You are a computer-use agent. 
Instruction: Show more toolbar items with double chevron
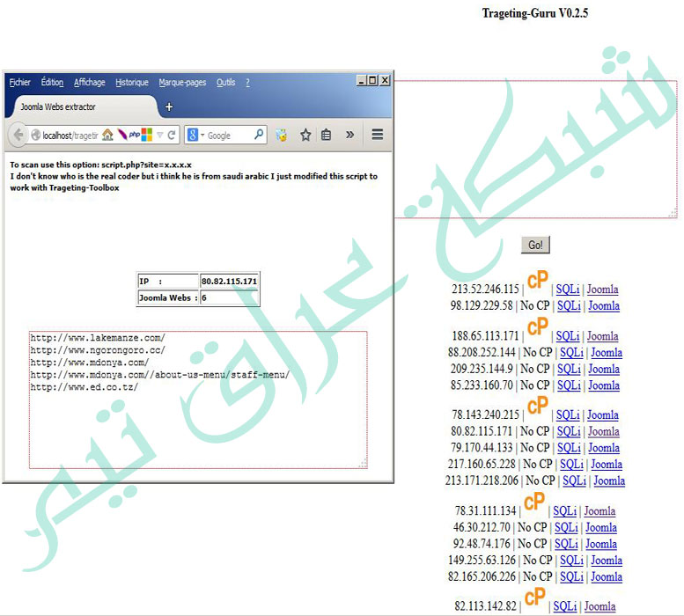pos(349,135)
